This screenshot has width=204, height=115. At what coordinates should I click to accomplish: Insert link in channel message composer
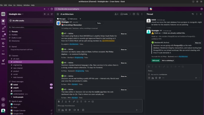pyautogui.click(x=74, y=102)
